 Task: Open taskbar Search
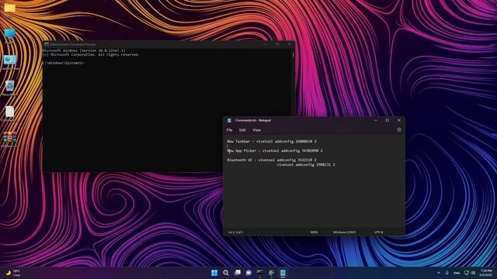point(226,273)
